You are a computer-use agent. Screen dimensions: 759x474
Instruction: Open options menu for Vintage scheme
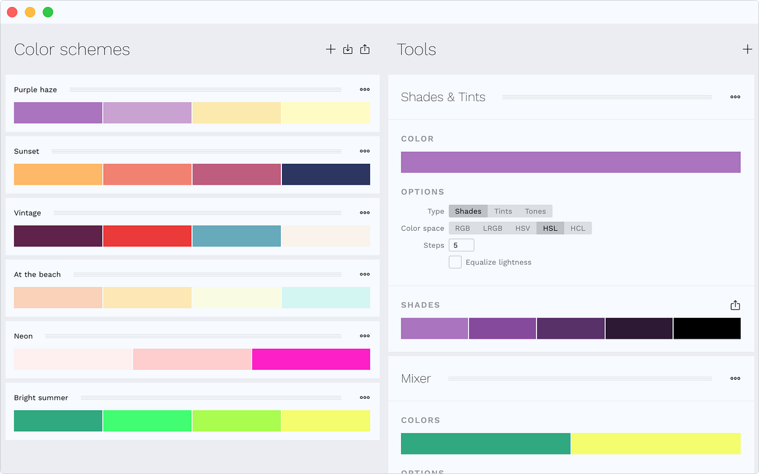click(x=364, y=212)
